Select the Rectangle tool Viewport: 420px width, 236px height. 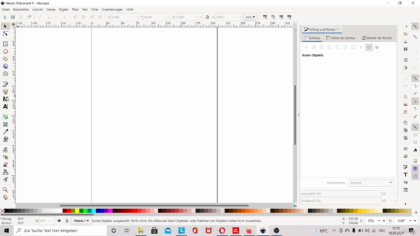pyautogui.click(x=5, y=44)
